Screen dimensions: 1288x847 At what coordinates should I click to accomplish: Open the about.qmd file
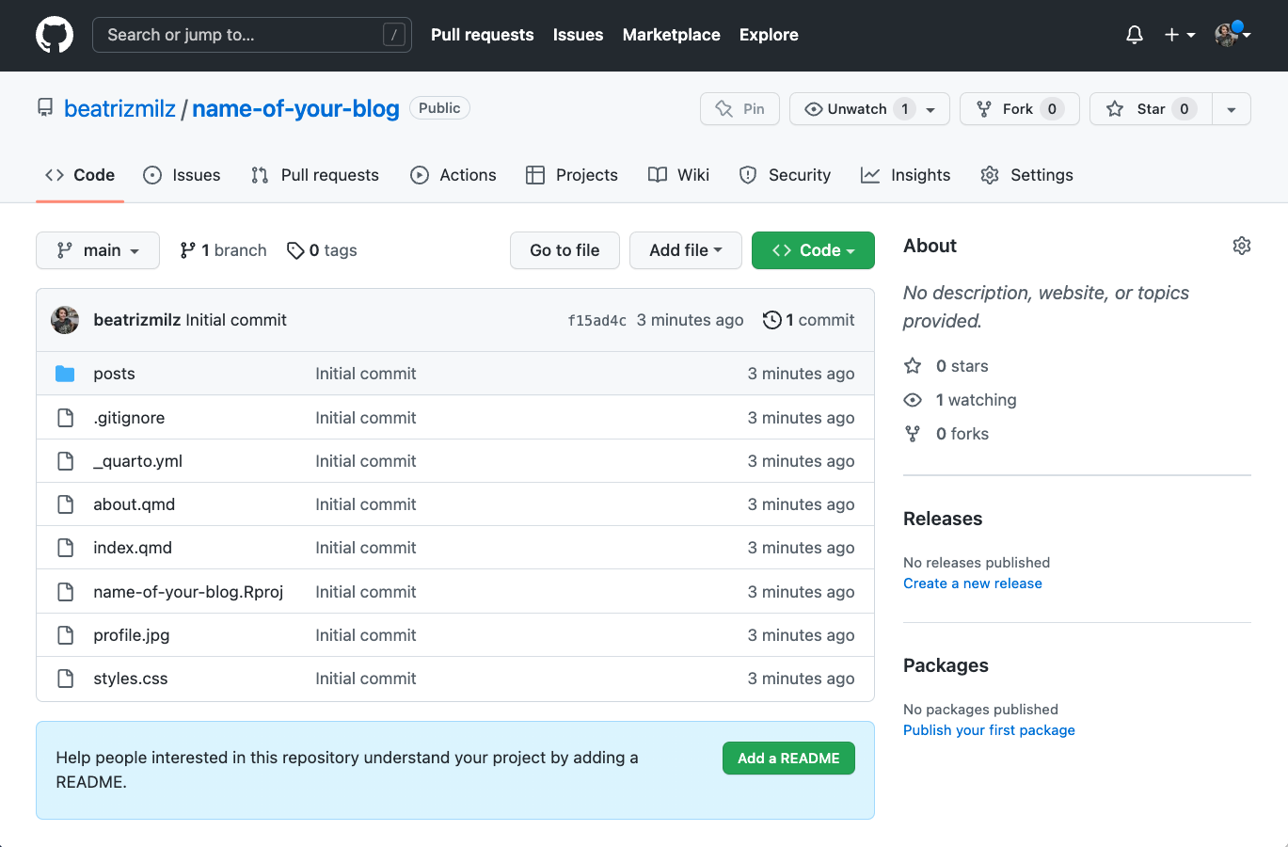(x=134, y=504)
